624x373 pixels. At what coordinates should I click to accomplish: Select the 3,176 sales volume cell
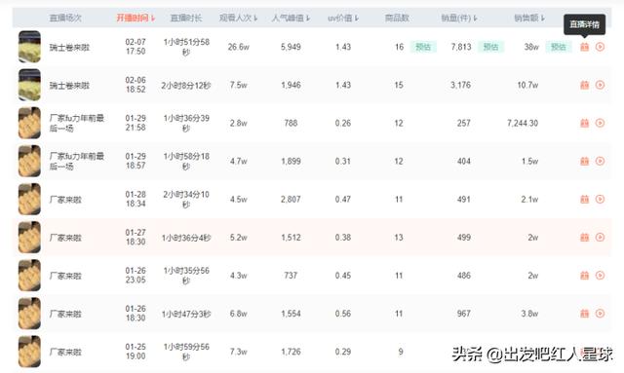(460, 85)
